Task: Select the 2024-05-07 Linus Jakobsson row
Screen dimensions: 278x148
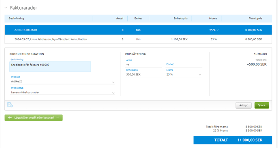Action: tap(138, 39)
